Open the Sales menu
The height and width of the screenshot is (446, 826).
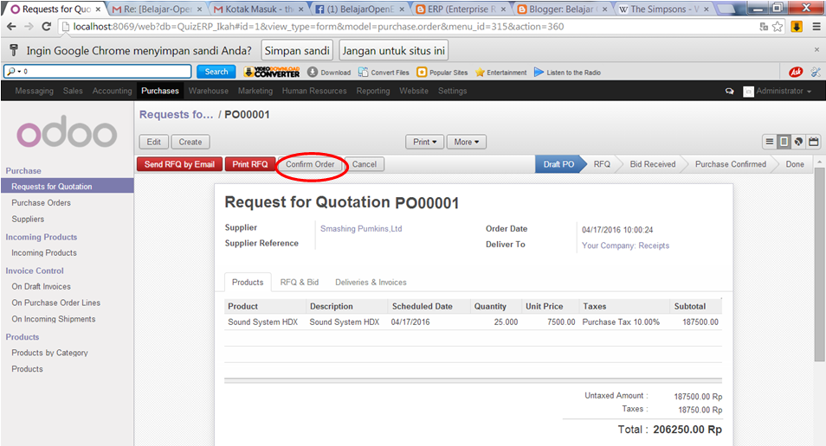point(73,91)
